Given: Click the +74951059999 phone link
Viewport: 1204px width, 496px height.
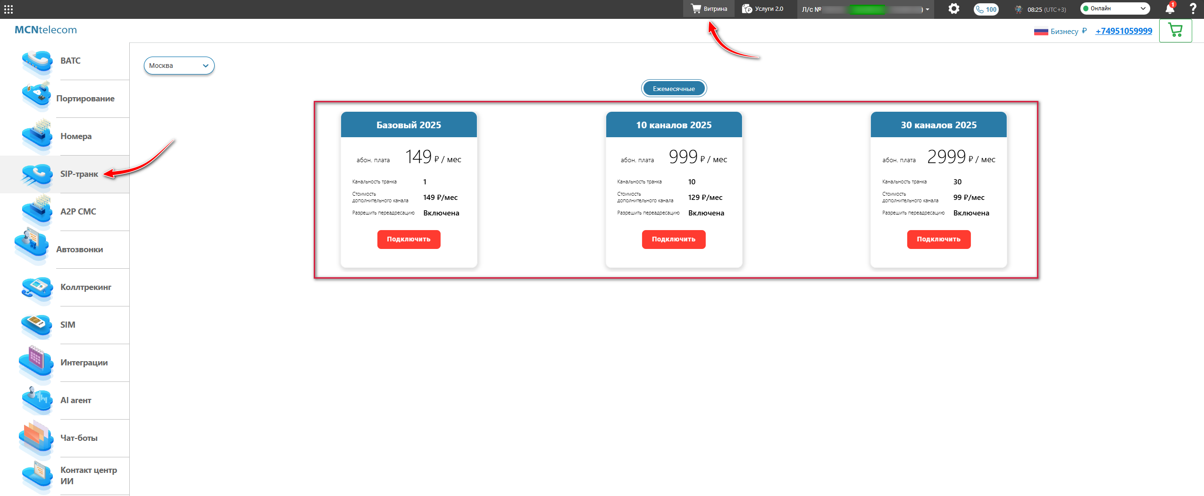Looking at the screenshot, I should pyautogui.click(x=1123, y=31).
